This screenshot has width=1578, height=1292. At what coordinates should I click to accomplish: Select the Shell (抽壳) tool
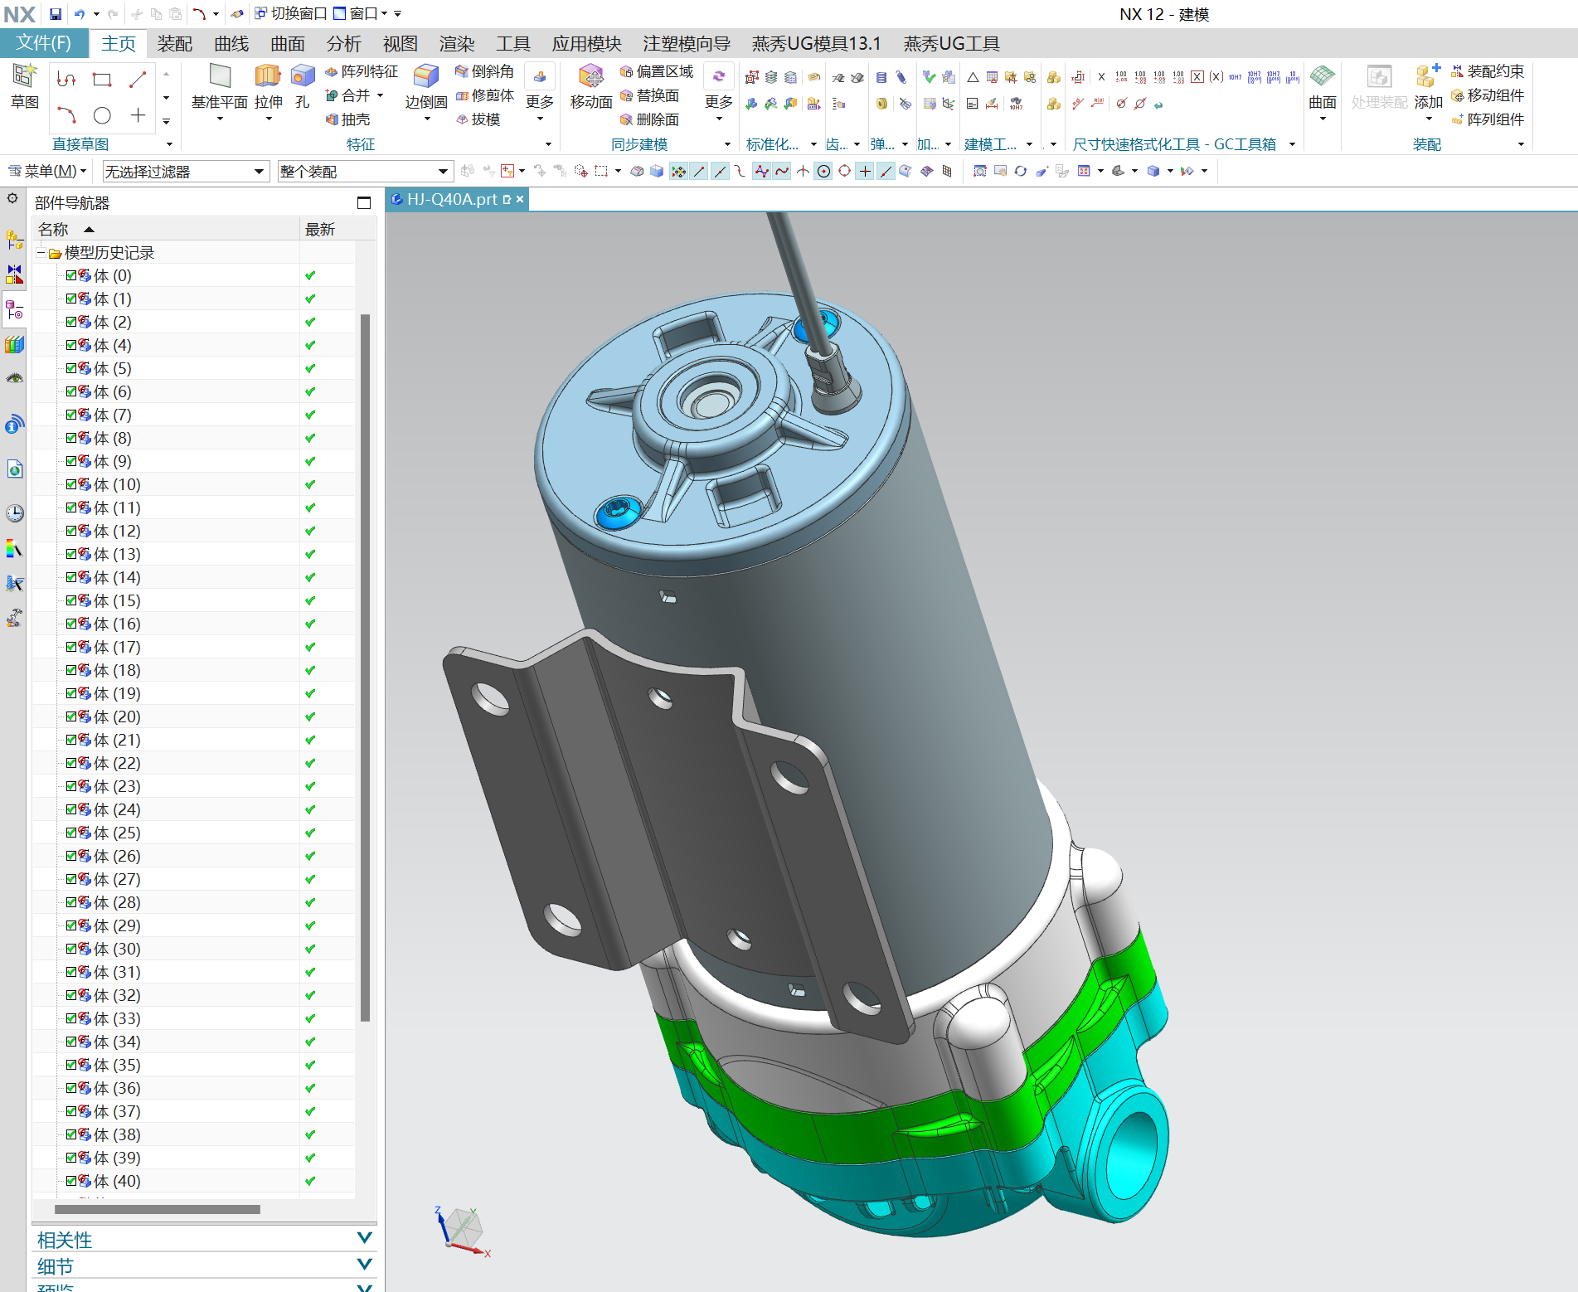point(347,119)
